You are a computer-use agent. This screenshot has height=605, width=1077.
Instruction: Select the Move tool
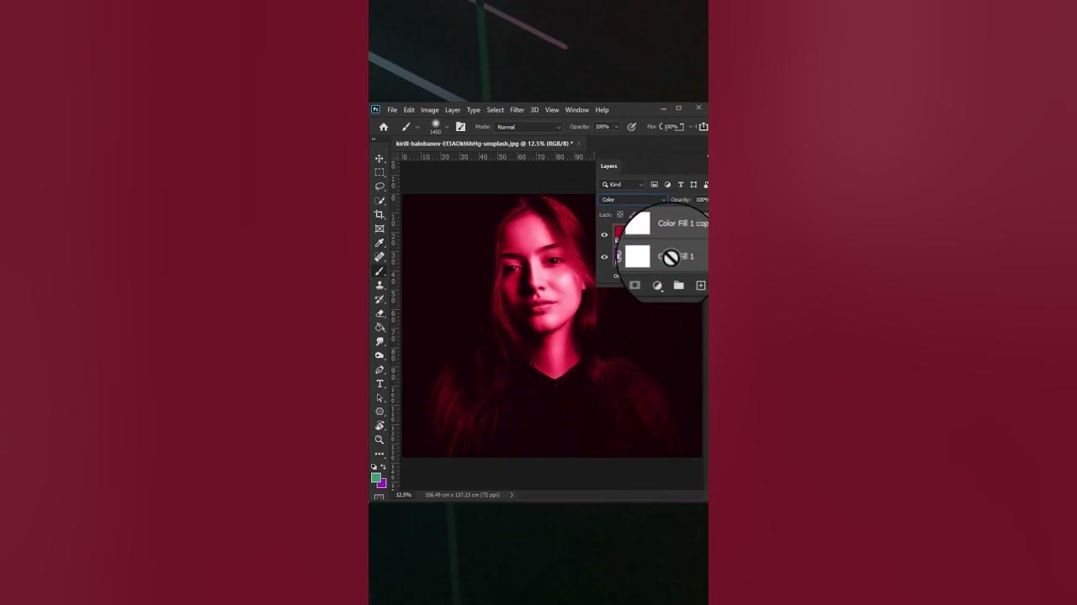379,158
